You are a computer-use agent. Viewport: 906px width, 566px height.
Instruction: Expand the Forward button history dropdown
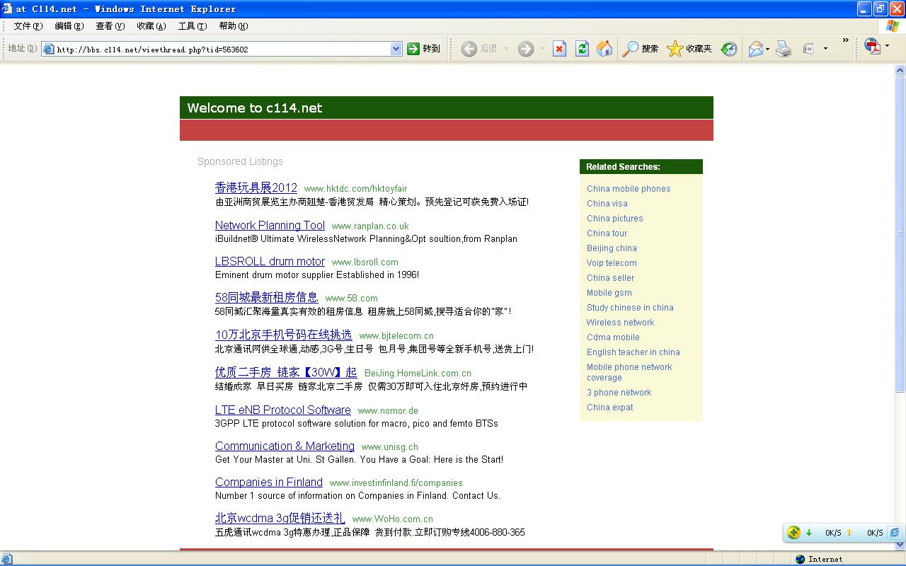[542, 49]
